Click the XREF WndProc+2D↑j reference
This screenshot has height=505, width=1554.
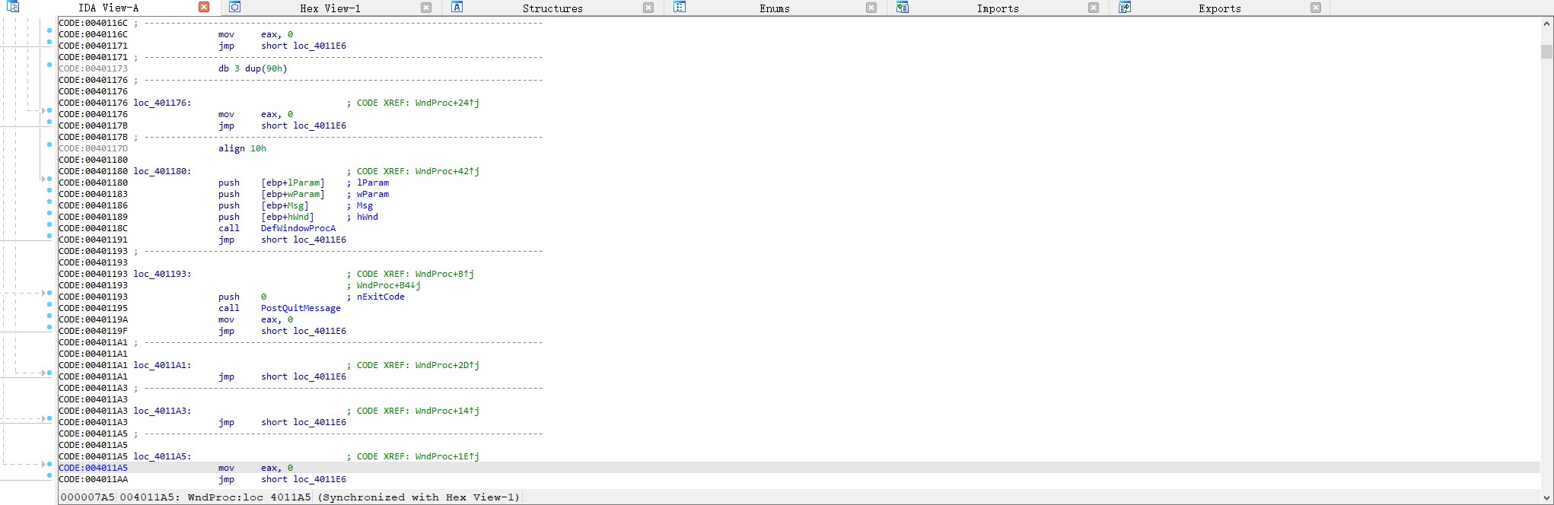click(x=447, y=365)
